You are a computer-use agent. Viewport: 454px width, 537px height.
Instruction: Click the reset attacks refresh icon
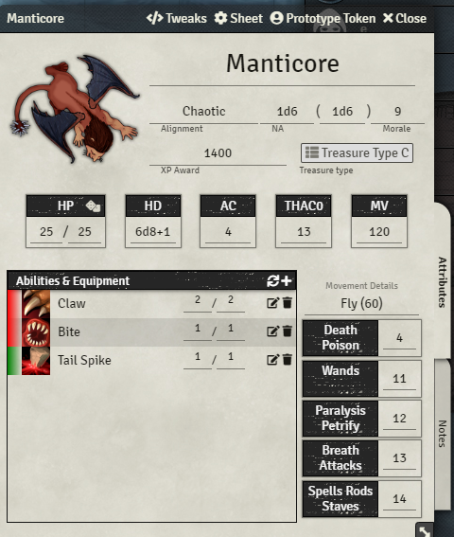[x=272, y=281]
